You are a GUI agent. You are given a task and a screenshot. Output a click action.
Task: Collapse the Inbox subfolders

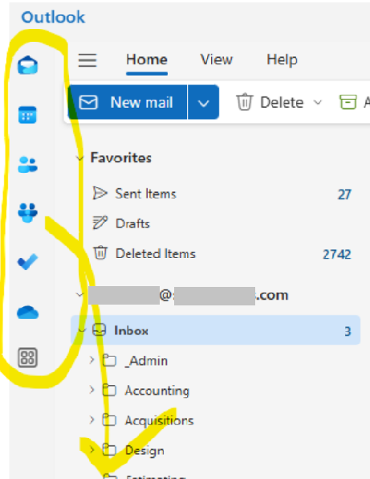click(81, 330)
